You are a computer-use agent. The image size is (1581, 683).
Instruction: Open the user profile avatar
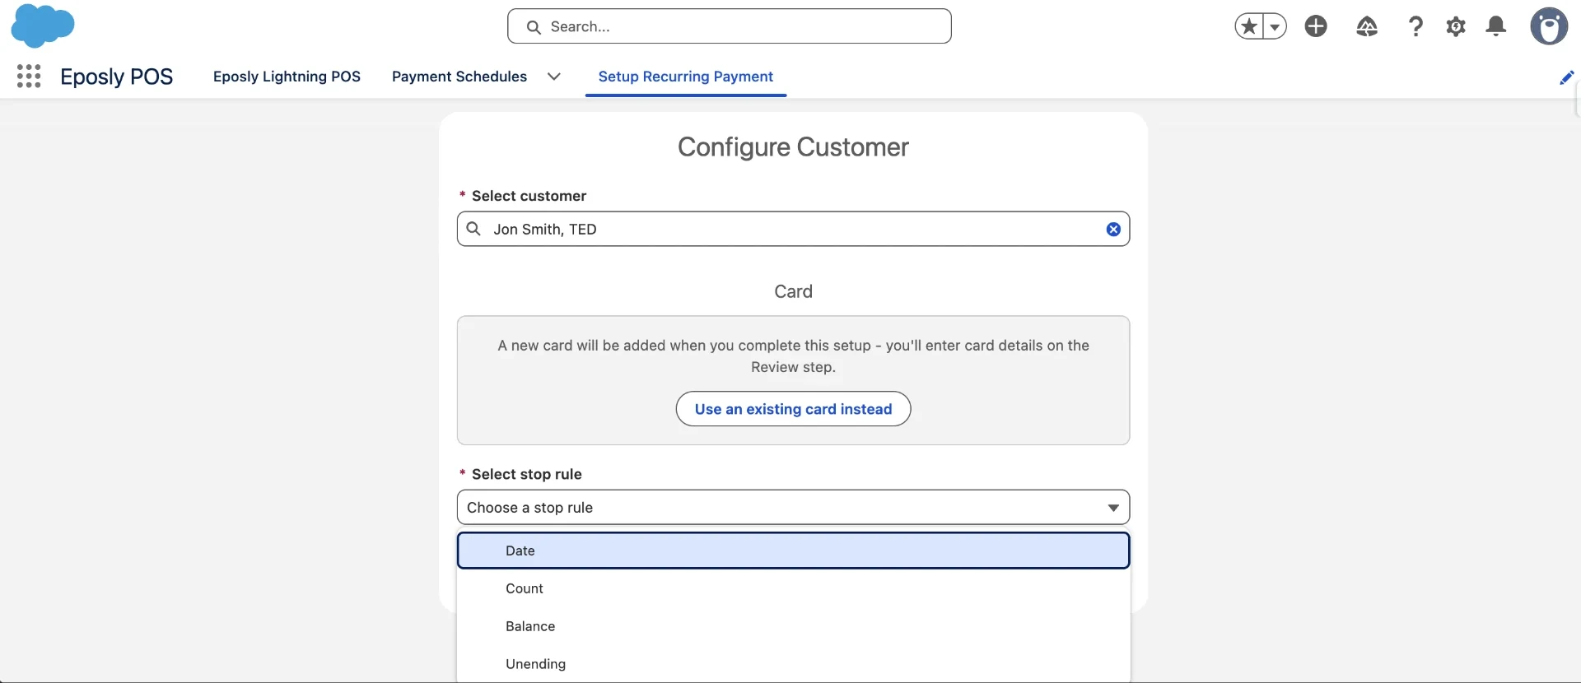(x=1549, y=26)
